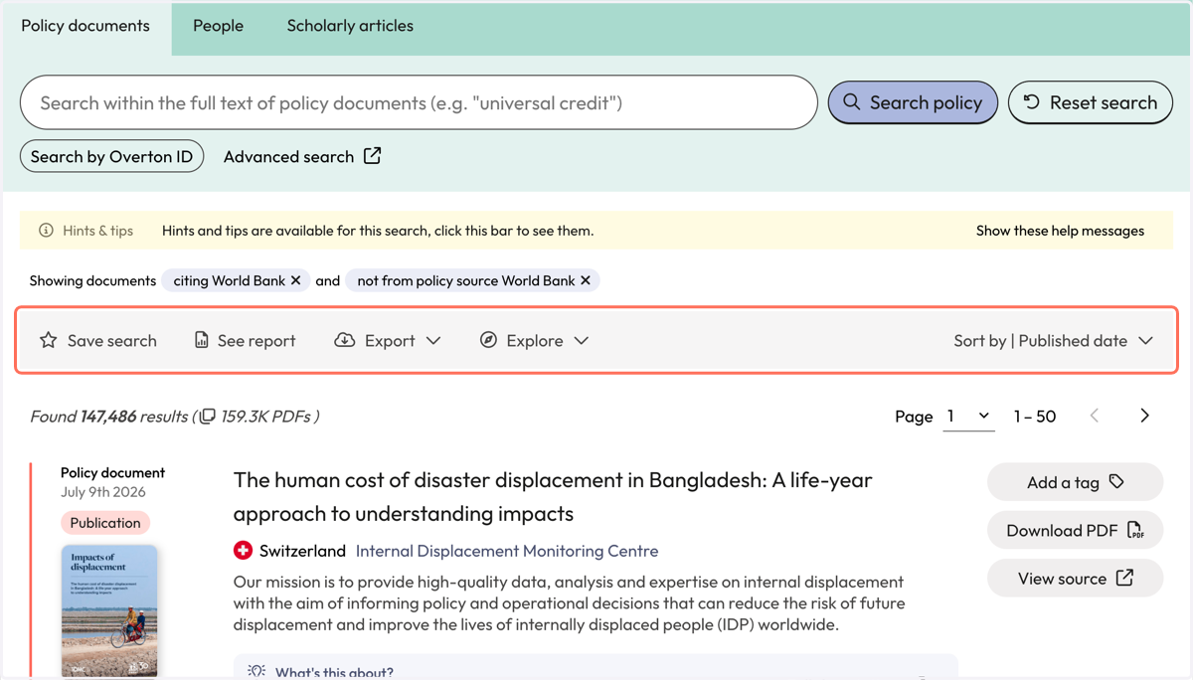The height and width of the screenshot is (680, 1193).
Task: Click the PDF file icon
Action: tap(1135, 530)
